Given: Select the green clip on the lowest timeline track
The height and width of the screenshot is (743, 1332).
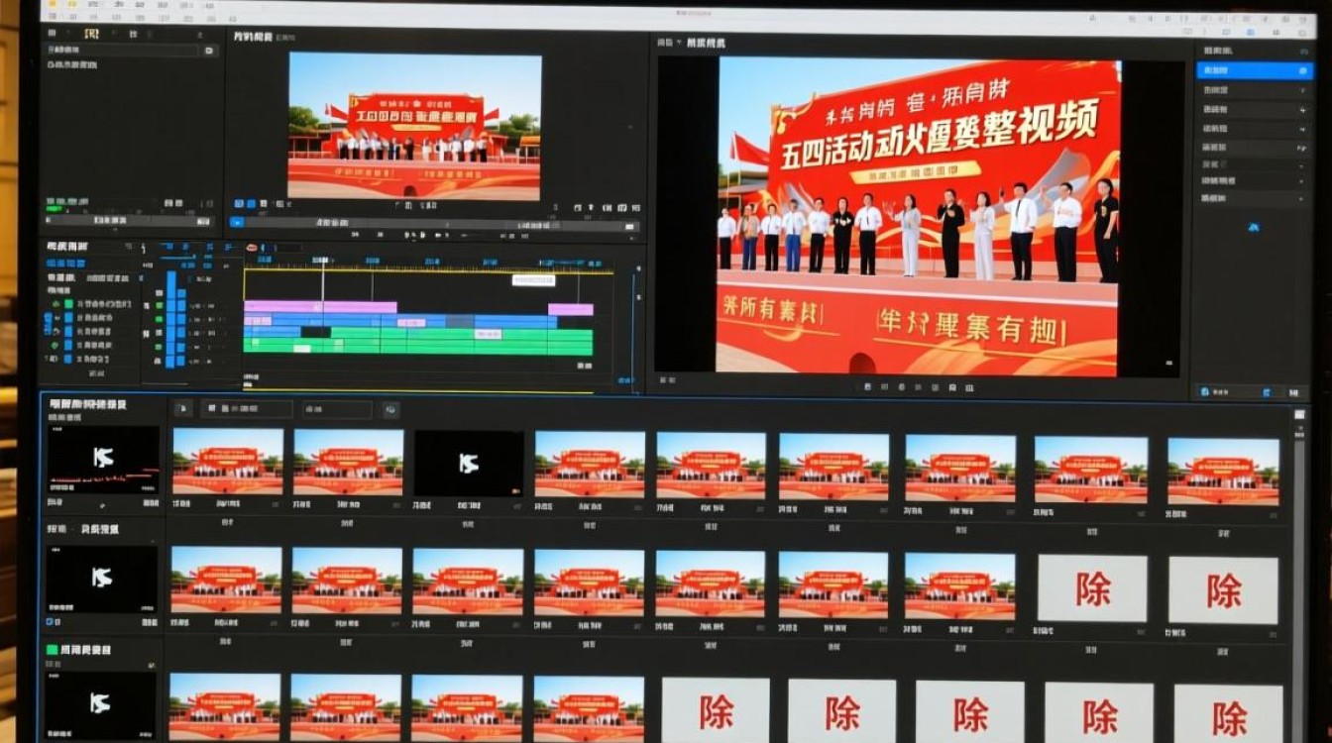Looking at the screenshot, I should click(x=418, y=348).
